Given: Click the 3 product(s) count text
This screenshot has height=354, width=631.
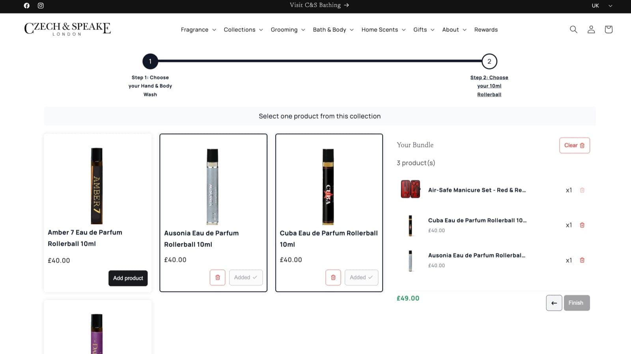Looking at the screenshot, I should pyautogui.click(x=416, y=163).
